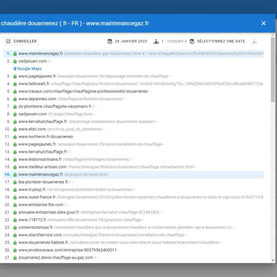Click the green padlock icon for sarljaouen.com result 2

pyautogui.click(x=15, y=61)
